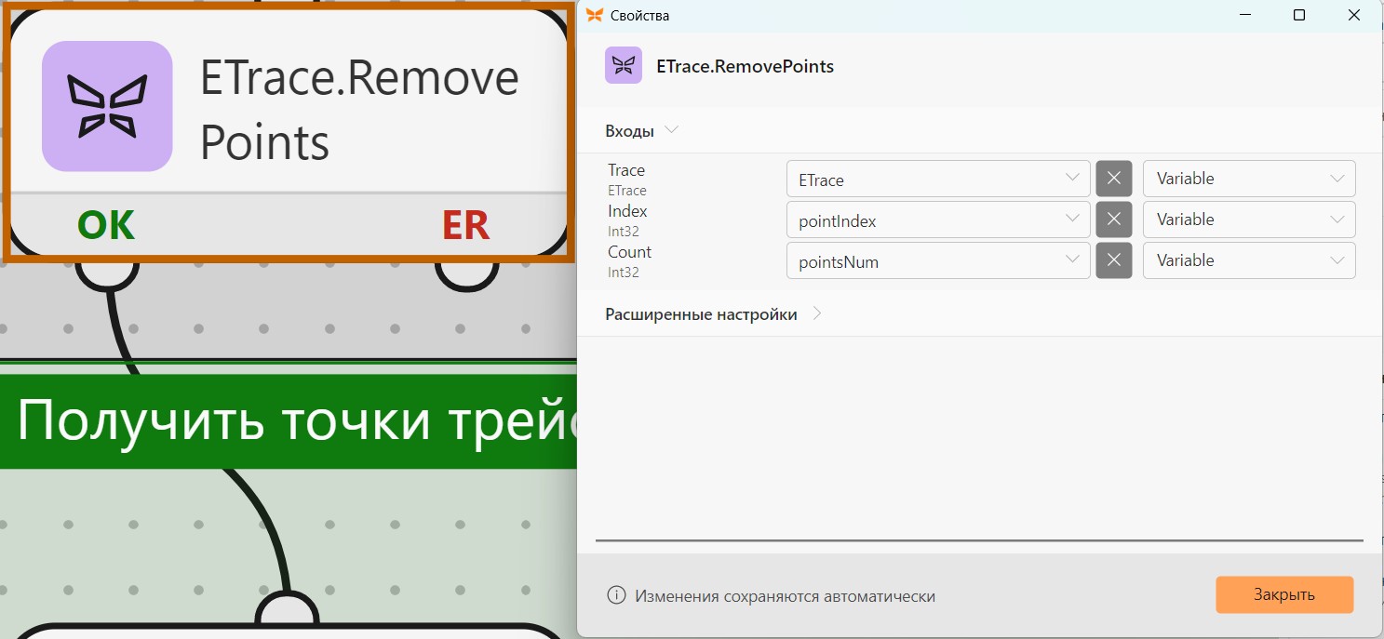The width and height of the screenshot is (1384, 639).
Task: Open the pointsNum value dropdown
Action: tap(938, 260)
